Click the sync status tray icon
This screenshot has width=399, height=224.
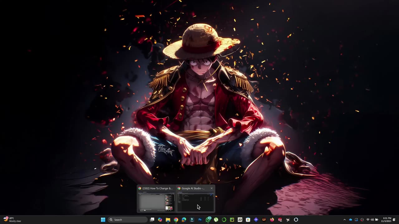[x=356, y=220]
